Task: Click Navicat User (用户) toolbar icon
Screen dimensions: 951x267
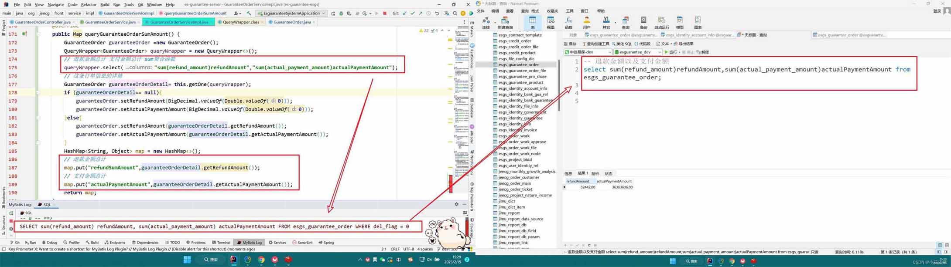Action: pyautogui.click(x=587, y=23)
